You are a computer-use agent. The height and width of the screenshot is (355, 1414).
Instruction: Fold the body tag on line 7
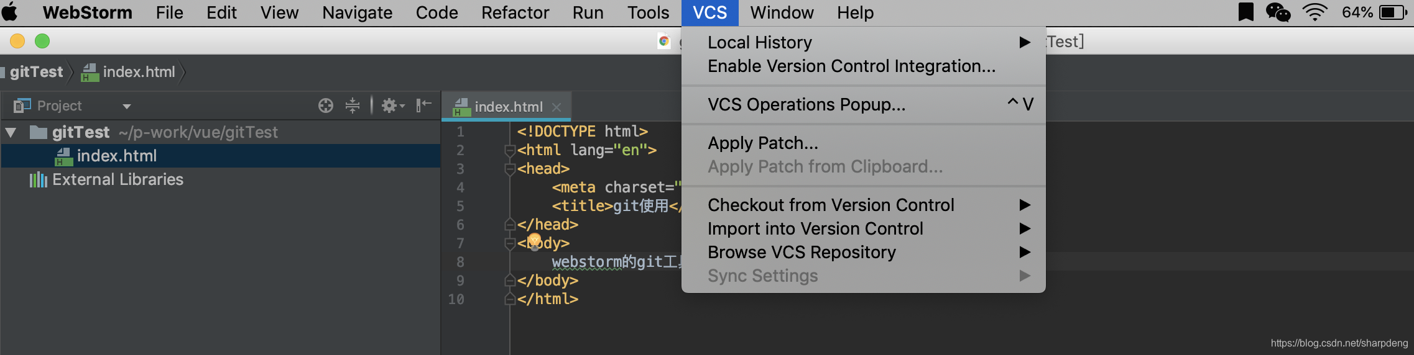click(510, 243)
